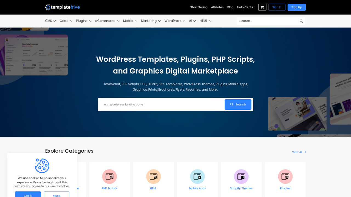
Task: Open the shopping cart icon
Action: coord(262,7)
